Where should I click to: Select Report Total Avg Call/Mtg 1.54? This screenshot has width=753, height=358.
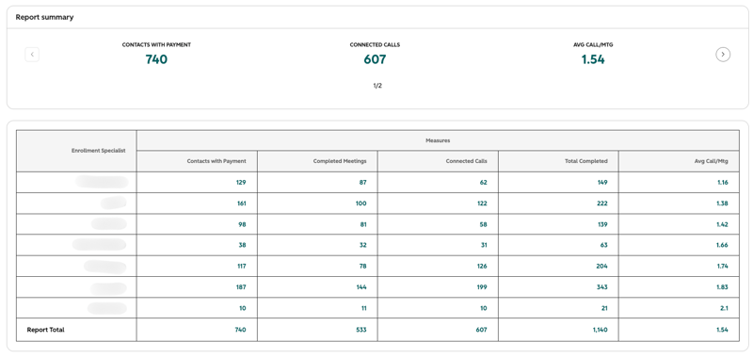tap(723, 330)
